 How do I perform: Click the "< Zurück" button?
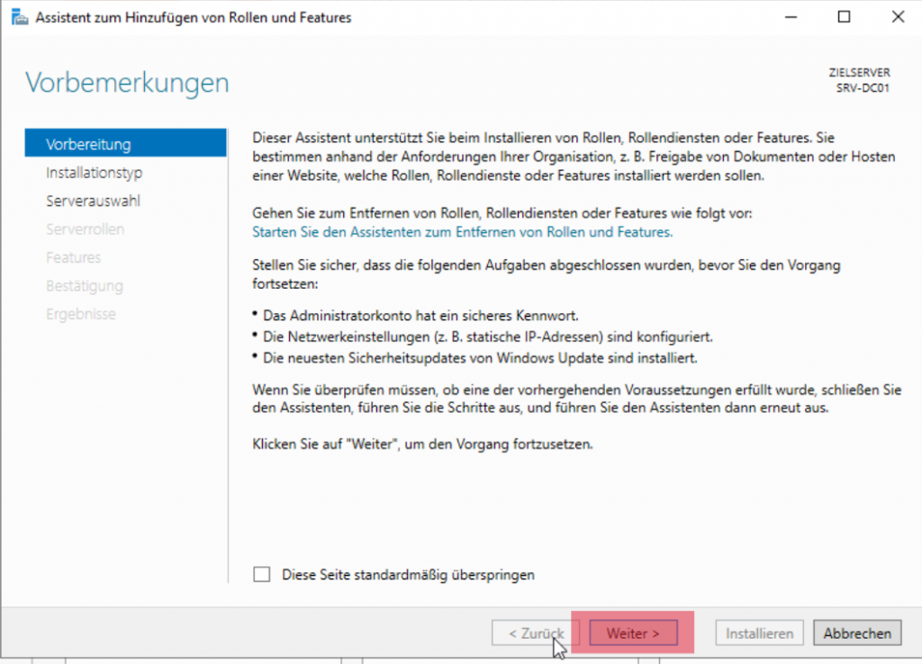[x=536, y=633]
